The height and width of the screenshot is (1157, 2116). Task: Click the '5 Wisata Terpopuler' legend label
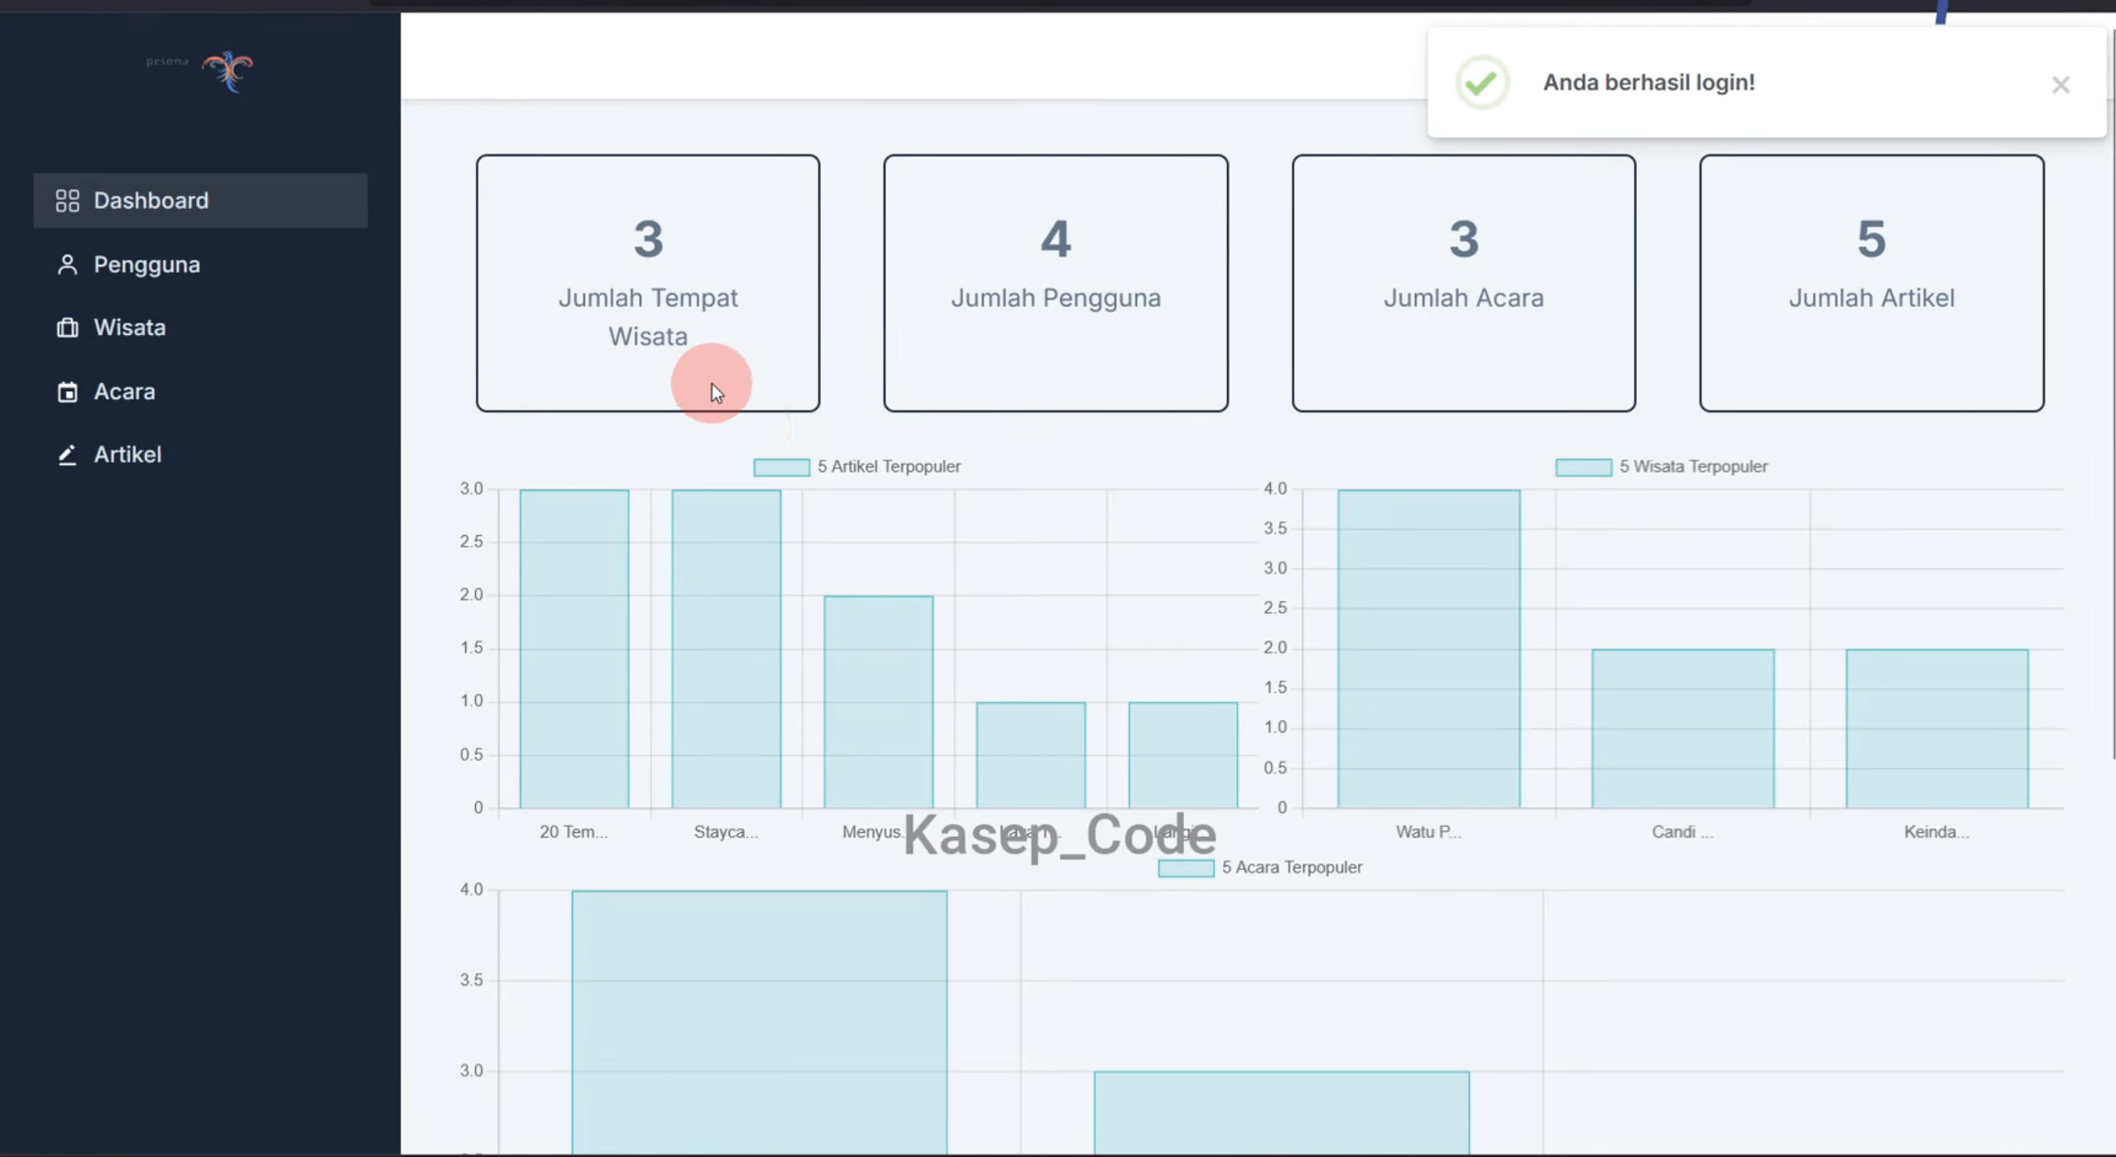coord(1693,466)
